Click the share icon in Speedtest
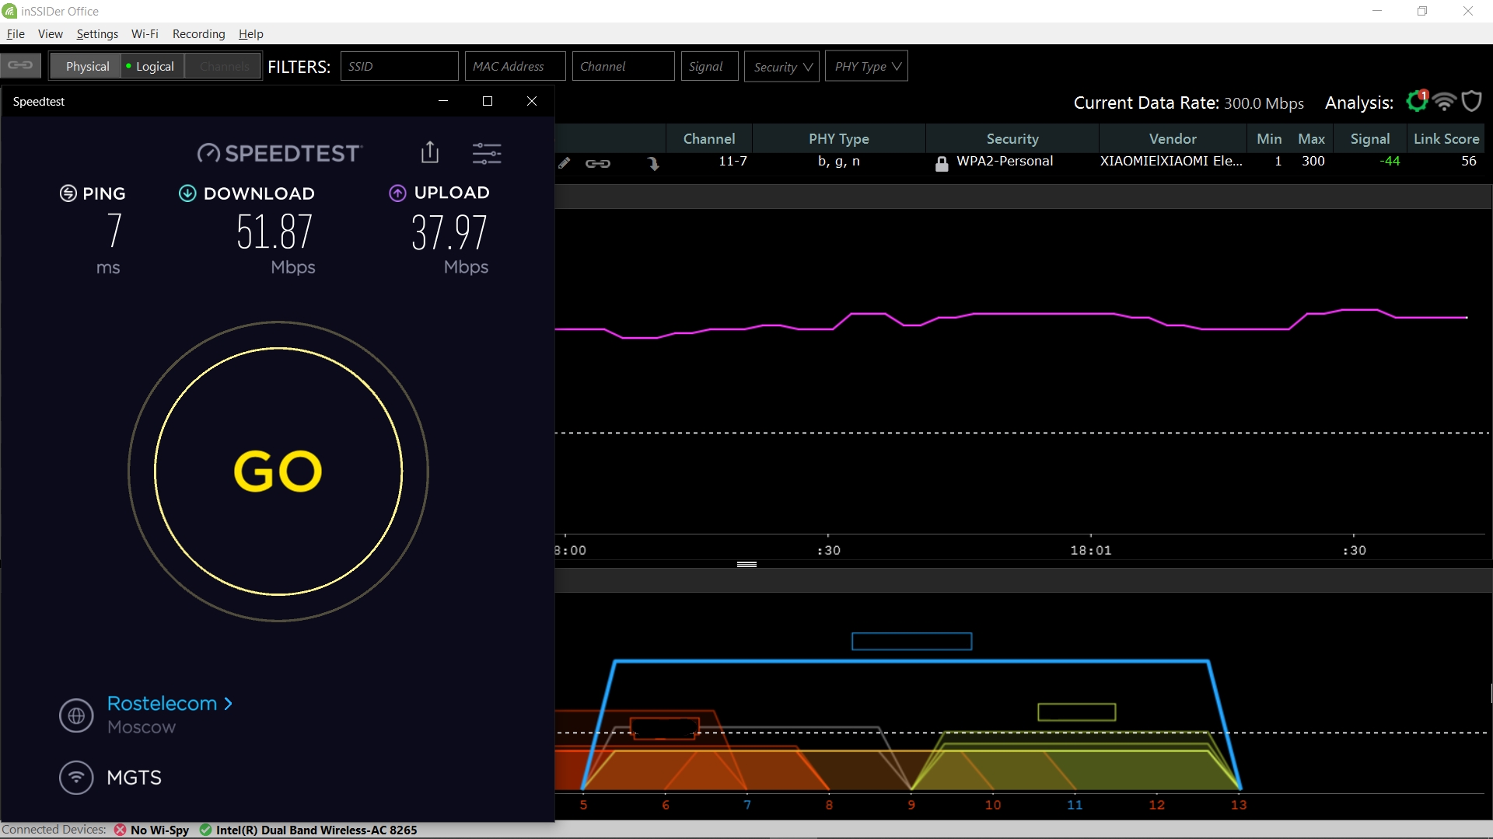Image resolution: width=1493 pixels, height=839 pixels. click(430, 152)
